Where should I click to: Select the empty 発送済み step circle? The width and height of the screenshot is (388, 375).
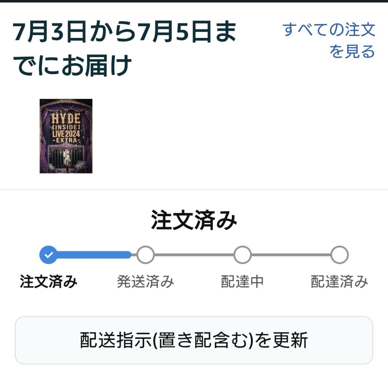coord(145,255)
